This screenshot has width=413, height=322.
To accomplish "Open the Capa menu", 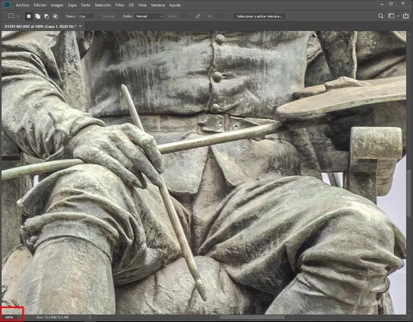I will [x=72, y=4].
